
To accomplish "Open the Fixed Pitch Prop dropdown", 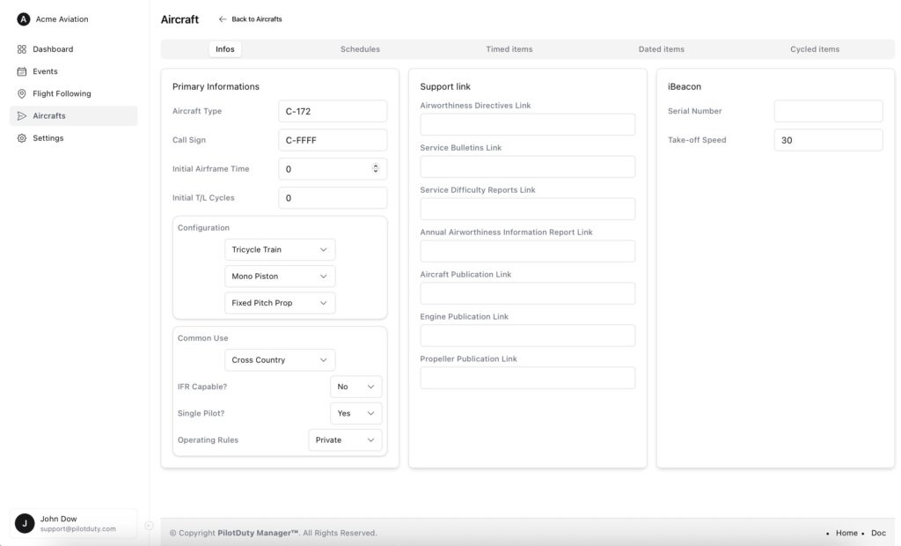I will tap(280, 303).
